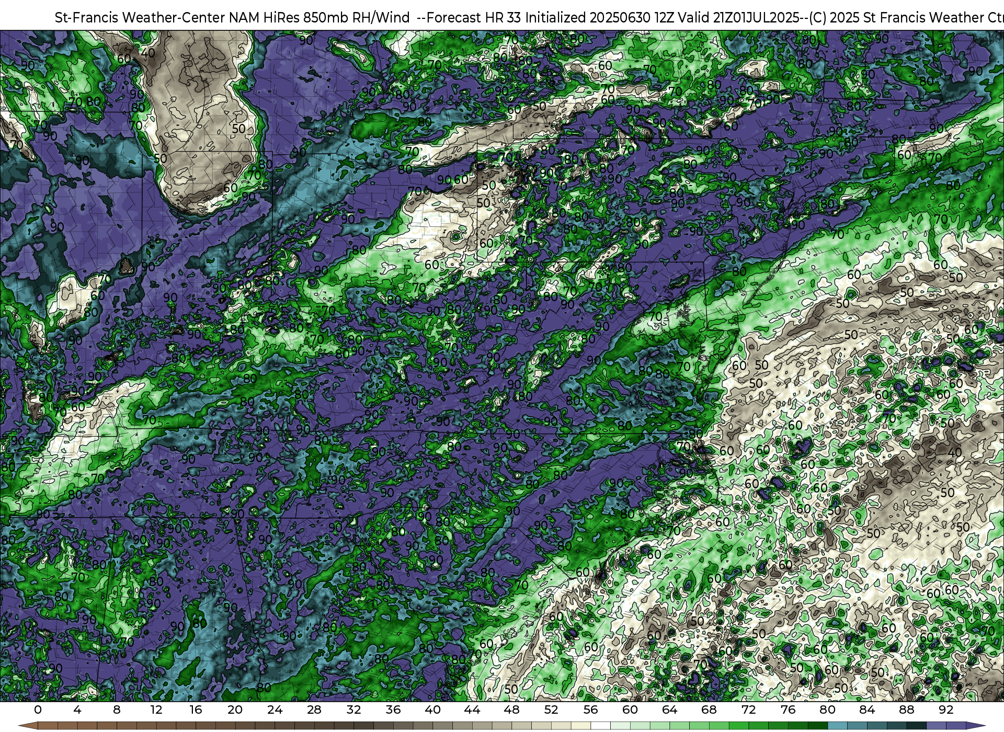Viewport: 1004px width, 732px height.
Task: Click the '44' legend scale label
Action: [x=472, y=710]
